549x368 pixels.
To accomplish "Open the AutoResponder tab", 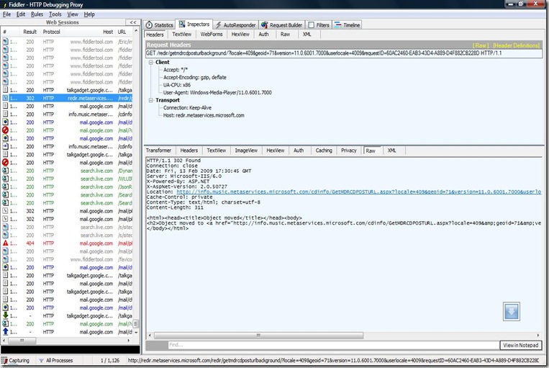I will [x=235, y=25].
